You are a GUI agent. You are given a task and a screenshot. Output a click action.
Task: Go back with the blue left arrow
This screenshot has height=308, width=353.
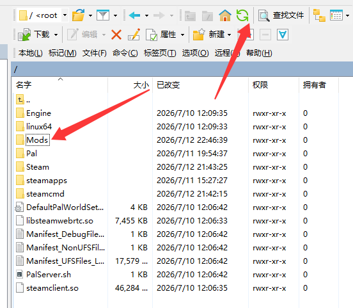point(135,15)
